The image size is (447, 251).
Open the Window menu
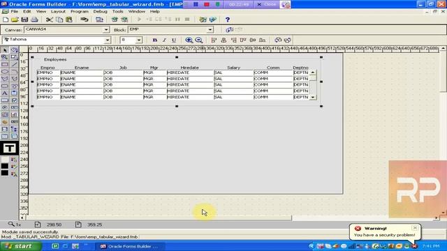click(137, 11)
